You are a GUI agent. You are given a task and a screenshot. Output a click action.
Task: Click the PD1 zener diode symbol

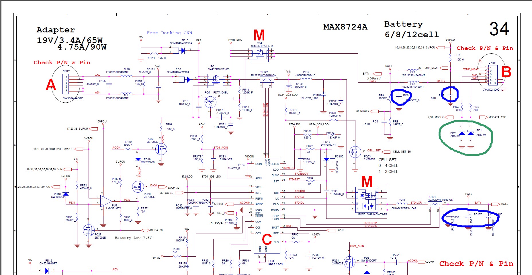[x=471, y=133]
